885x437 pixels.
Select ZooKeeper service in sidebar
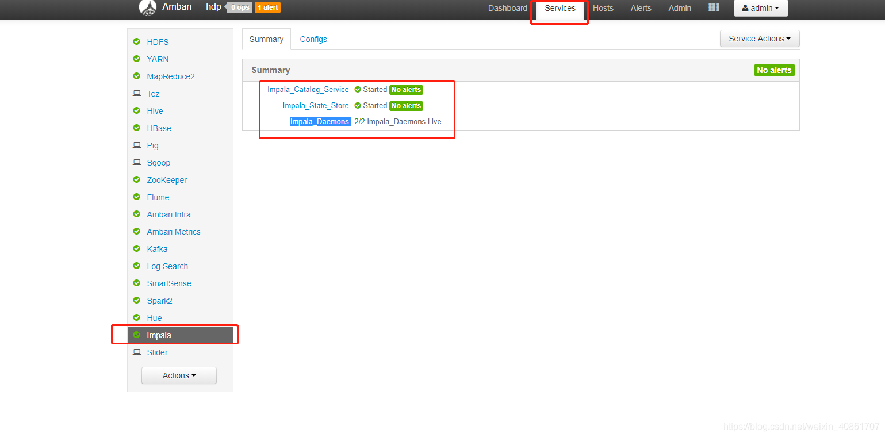(167, 180)
